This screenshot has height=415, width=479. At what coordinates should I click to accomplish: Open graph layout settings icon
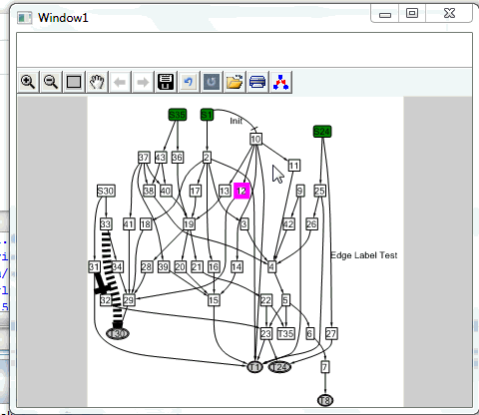coord(280,82)
